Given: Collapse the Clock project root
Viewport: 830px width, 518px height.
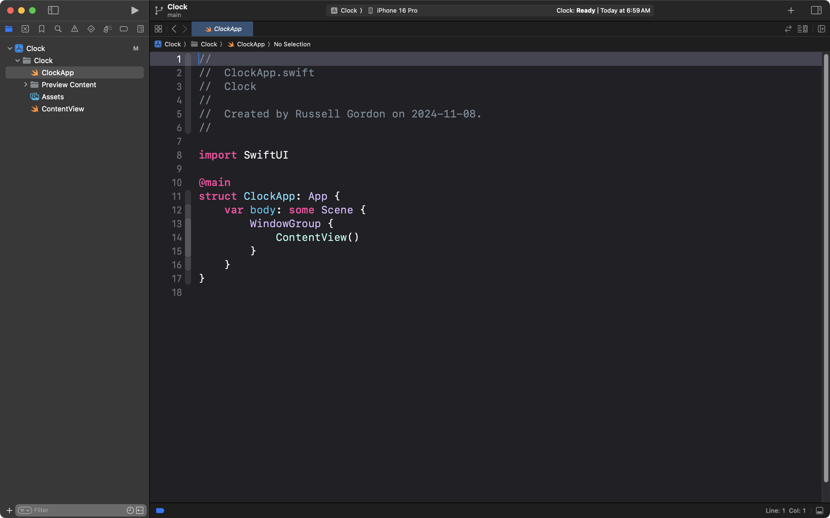Looking at the screenshot, I should (x=10, y=48).
